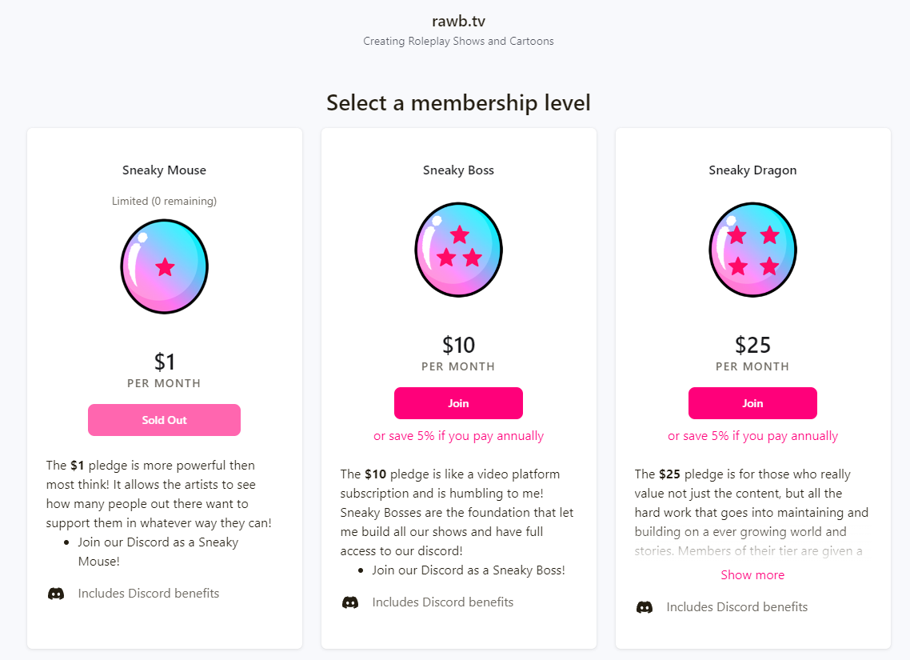Click Includes Discord benefits in Mouse card
This screenshot has height=660, width=910.
[149, 594]
